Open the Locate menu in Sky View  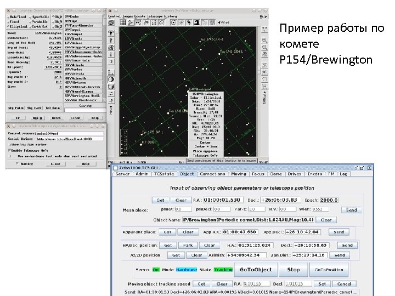tap(139, 16)
